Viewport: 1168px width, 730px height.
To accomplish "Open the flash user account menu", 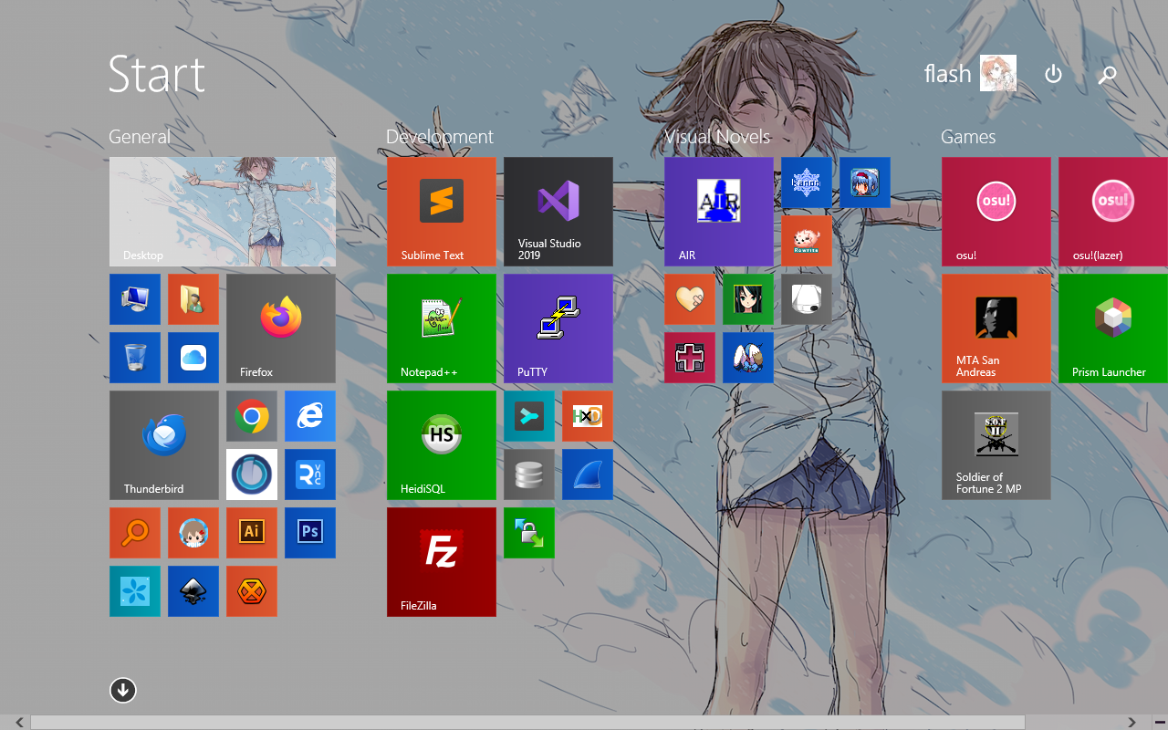I will (x=970, y=73).
